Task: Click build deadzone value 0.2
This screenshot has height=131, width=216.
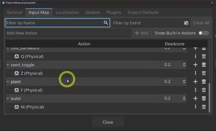Action: tap(167, 98)
